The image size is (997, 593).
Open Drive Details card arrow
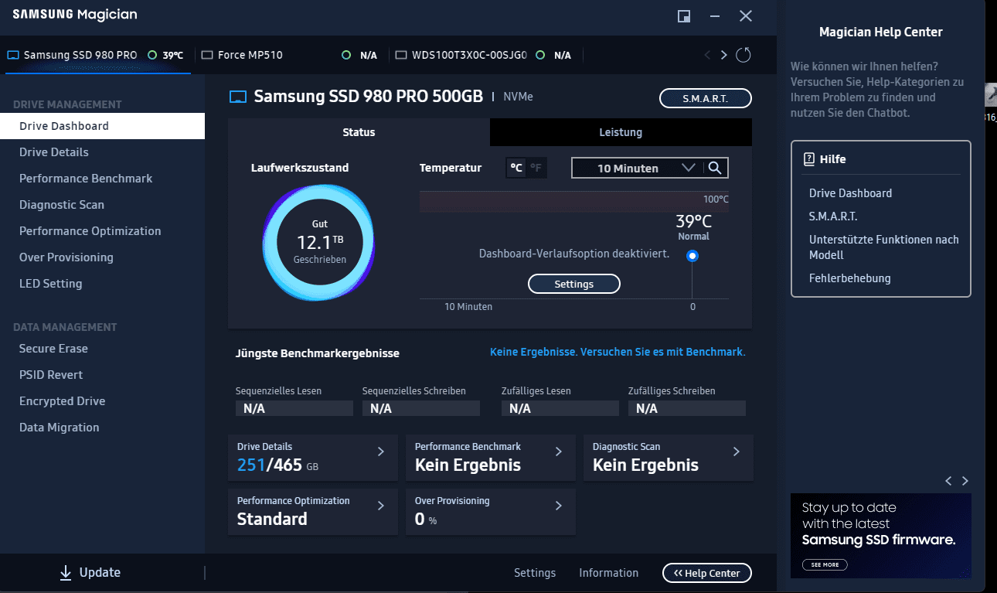(380, 452)
